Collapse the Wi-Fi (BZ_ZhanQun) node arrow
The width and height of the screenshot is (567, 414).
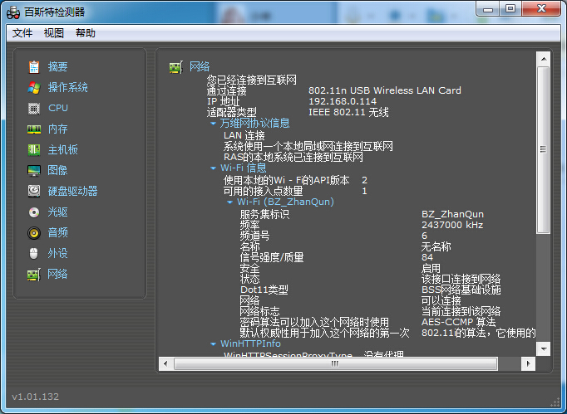pos(229,202)
